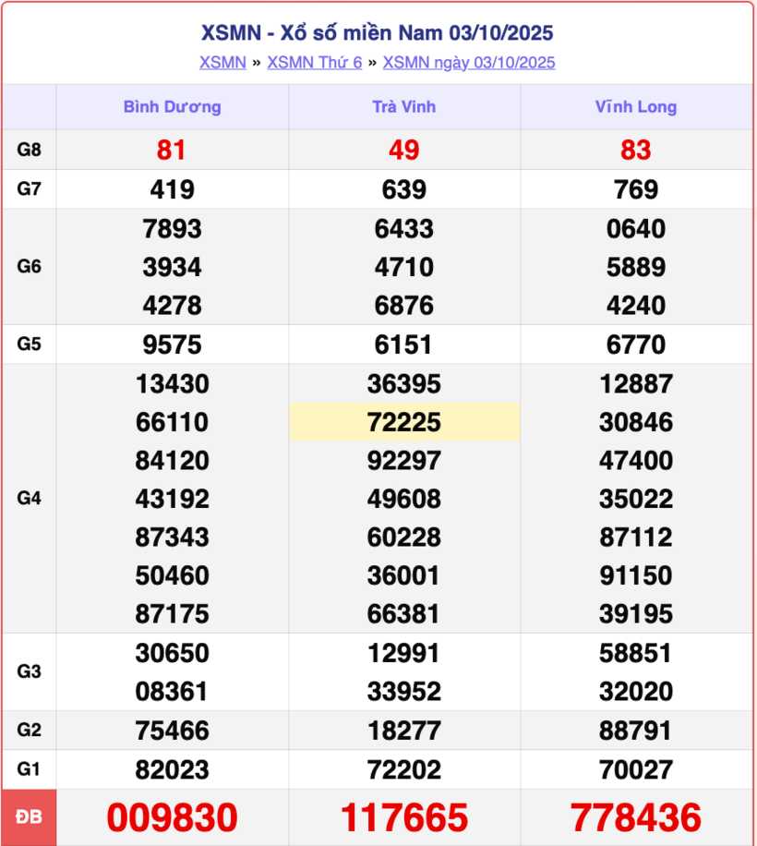The image size is (757, 846).
Task: Click Bình Dương special prize 009830
Action: (173, 817)
